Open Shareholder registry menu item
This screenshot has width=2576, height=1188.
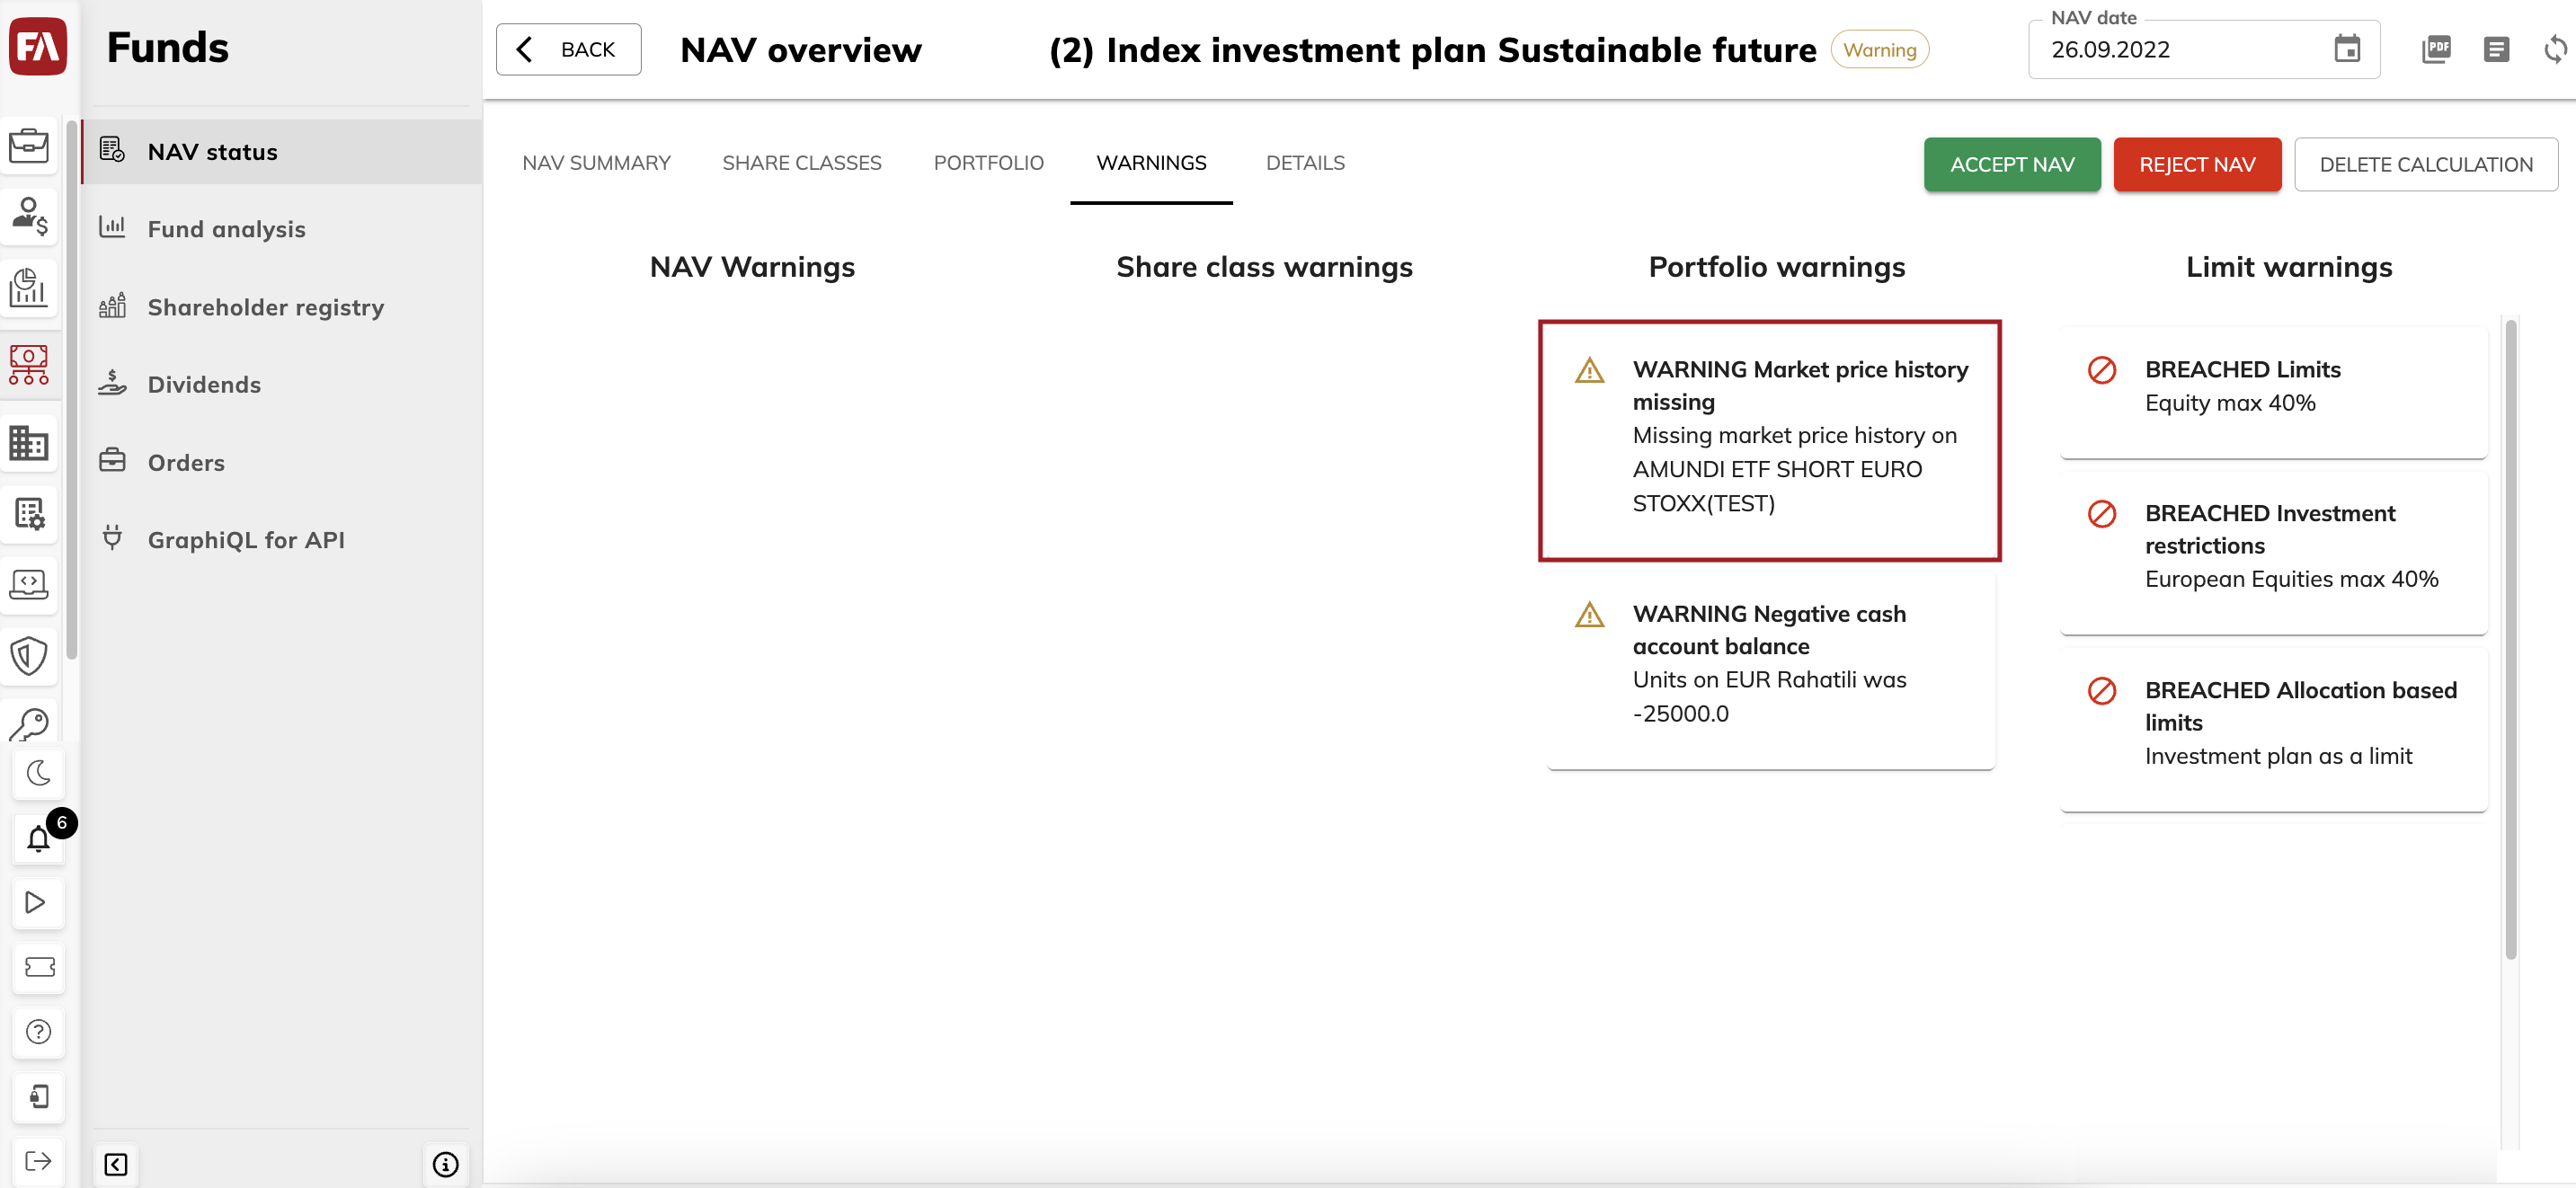(282, 307)
